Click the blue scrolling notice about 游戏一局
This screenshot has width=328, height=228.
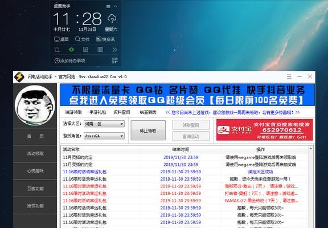(232, 112)
